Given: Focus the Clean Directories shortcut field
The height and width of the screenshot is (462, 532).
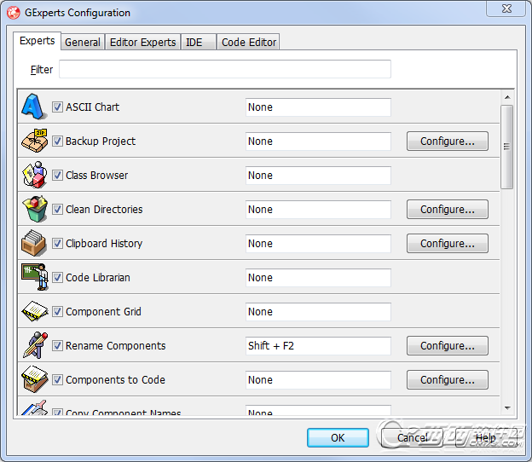Looking at the screenshot, I should click(x=318, y=210).
